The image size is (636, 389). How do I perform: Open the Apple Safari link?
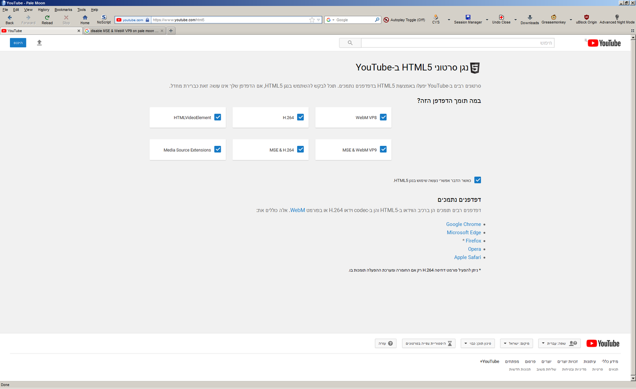[x=468, y=258]
